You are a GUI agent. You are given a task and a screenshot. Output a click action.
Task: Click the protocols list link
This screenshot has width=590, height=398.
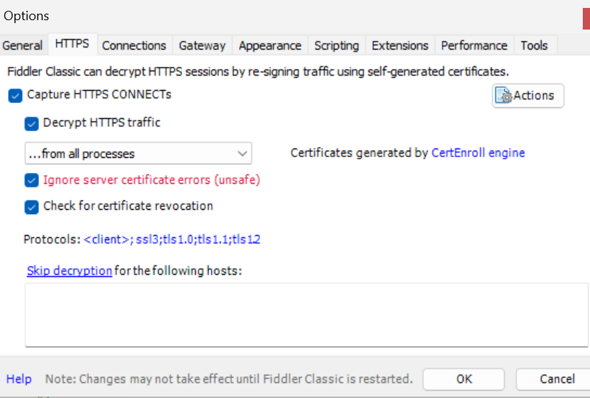172,239
